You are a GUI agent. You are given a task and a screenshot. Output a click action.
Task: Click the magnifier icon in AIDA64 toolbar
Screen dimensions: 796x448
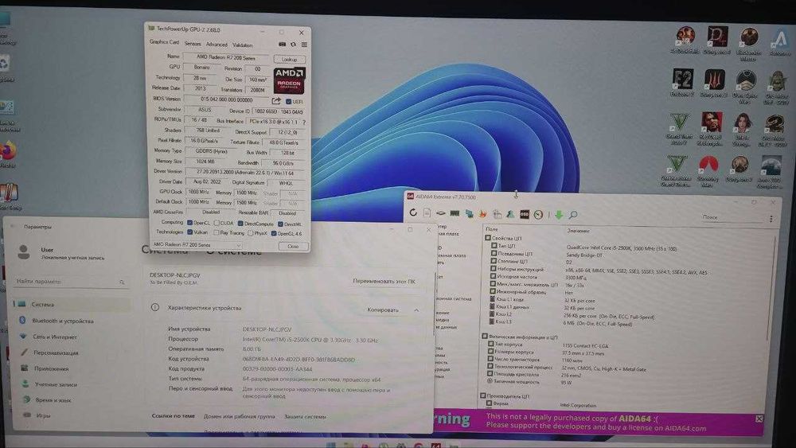tap(572, 215)
